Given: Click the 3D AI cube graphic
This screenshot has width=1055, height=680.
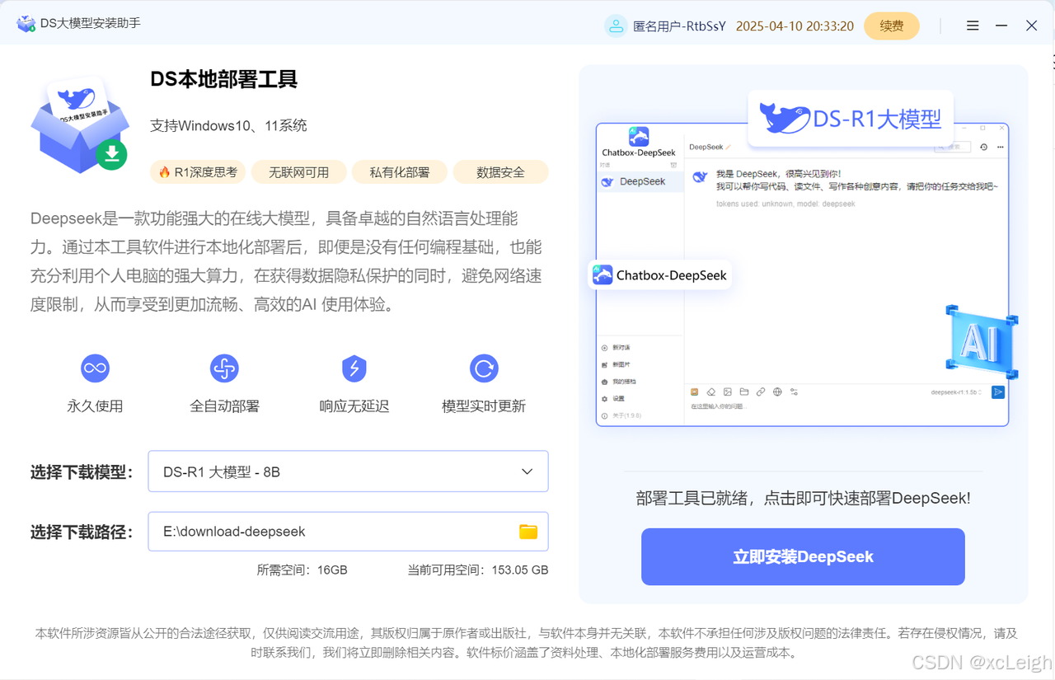Looking at the screenshot, I should (981, 342).
